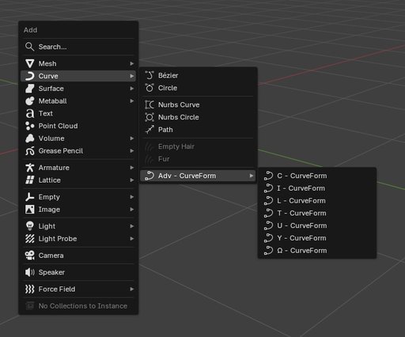
Task: Expand the Surface submenu arrow
Action: pyautogui.click(x=132, y=89)
